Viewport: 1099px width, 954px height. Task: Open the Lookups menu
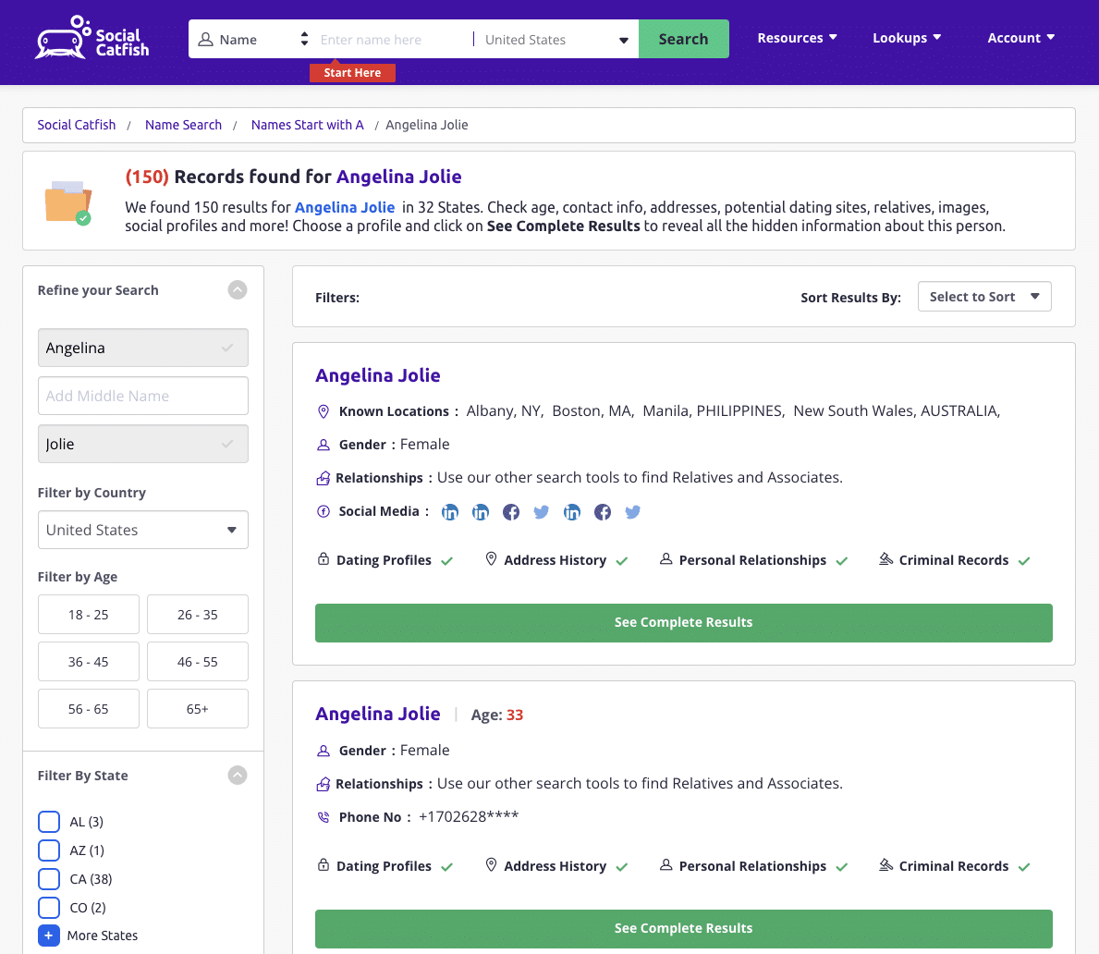(x=907, y=38)
